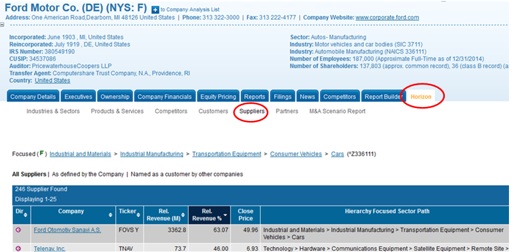Collapse the company info section minus icon
Viewport: 517px width, 252px height.
pyautogui.click(x=2, y=25)
